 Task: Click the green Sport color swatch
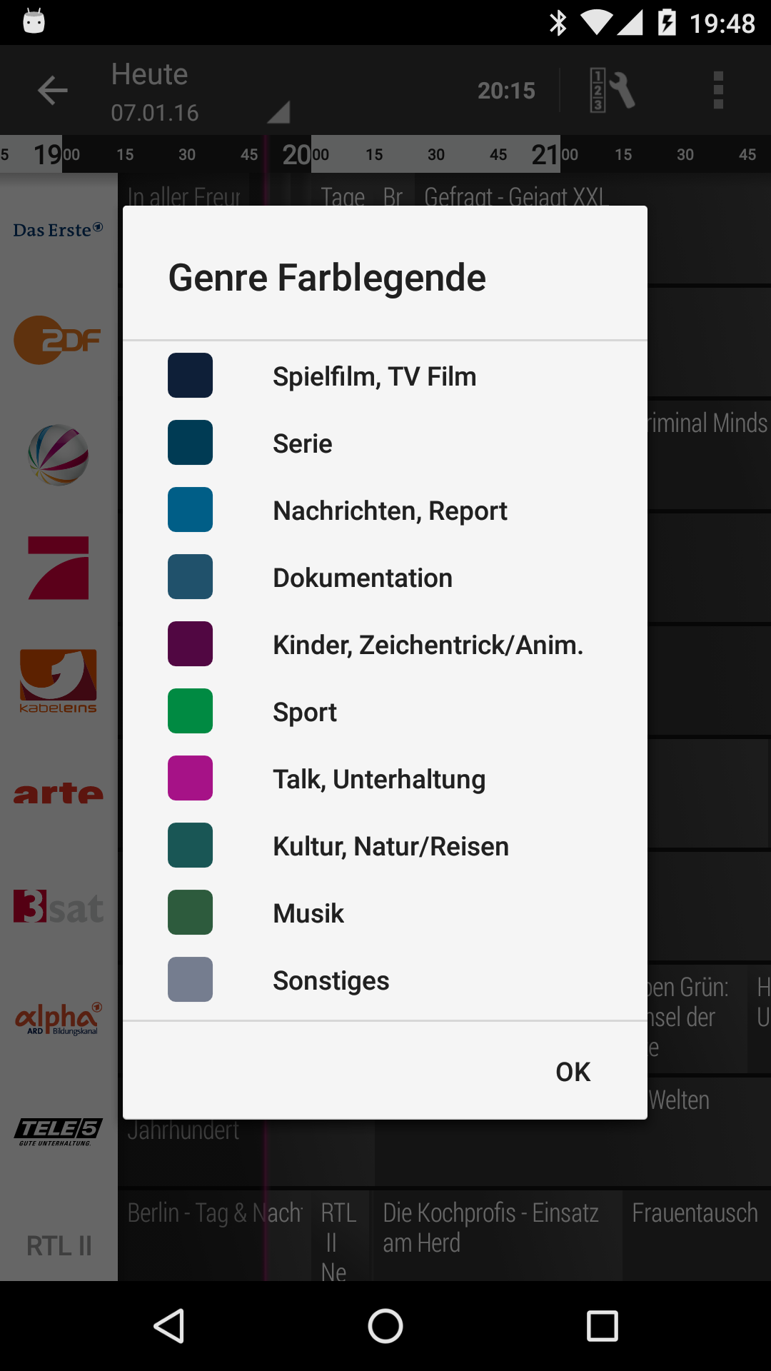coord(190,711)
